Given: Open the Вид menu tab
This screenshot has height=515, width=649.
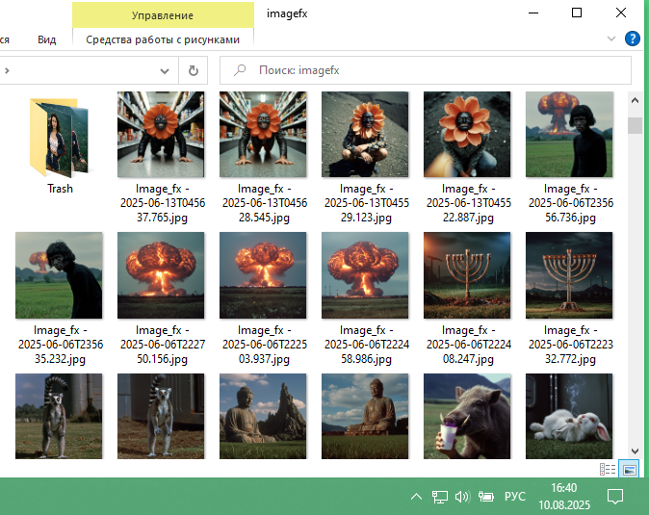Looking at the screenshot, I should coord(47,39).
